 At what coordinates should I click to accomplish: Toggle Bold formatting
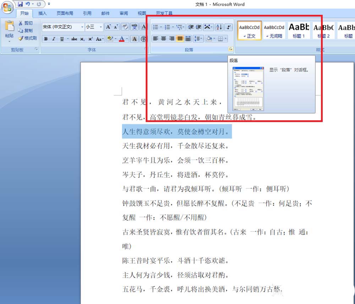coord(46,39)
